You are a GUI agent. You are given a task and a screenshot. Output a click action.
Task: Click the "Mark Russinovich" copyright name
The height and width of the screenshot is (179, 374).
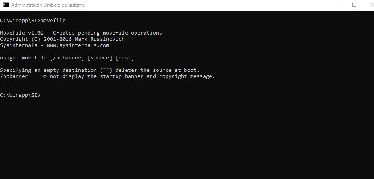tap(100, 39)
